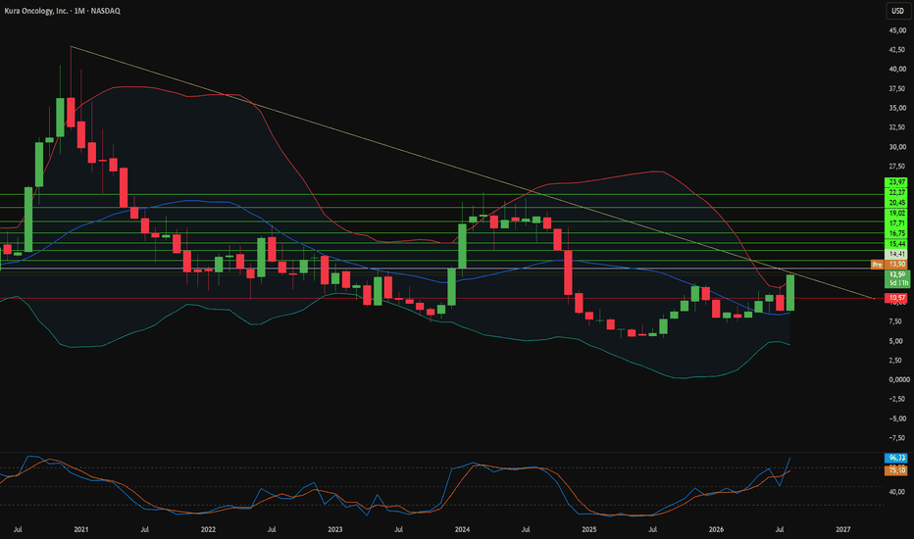Click the orange 75,10 oscillator value label
The height and width of the screenshot is (539, 914).
click(x=896, y=470)
